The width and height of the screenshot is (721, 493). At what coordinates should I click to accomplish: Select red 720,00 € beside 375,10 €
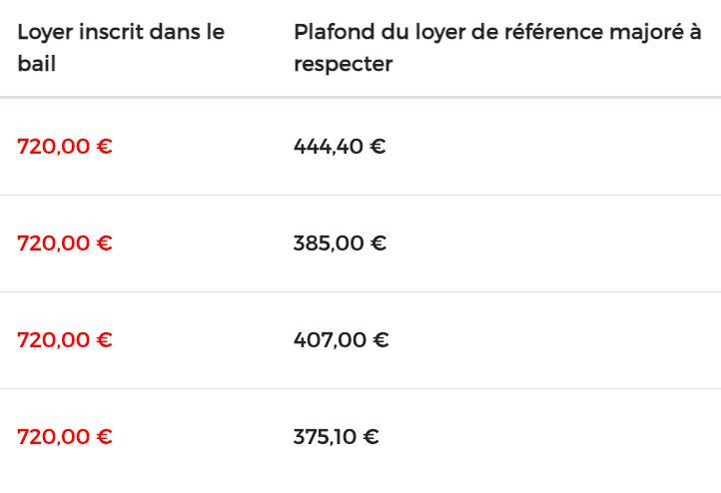[x=65, y=437]
